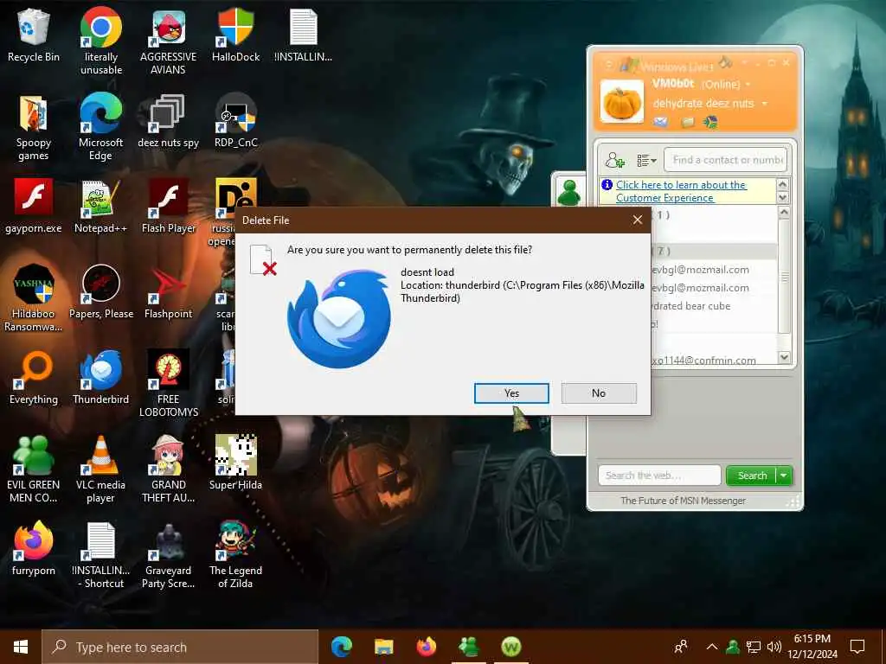This screenshot has width=886, height=664.
Task: Open the Windows Start button
Action: click(x=21, y=647)
